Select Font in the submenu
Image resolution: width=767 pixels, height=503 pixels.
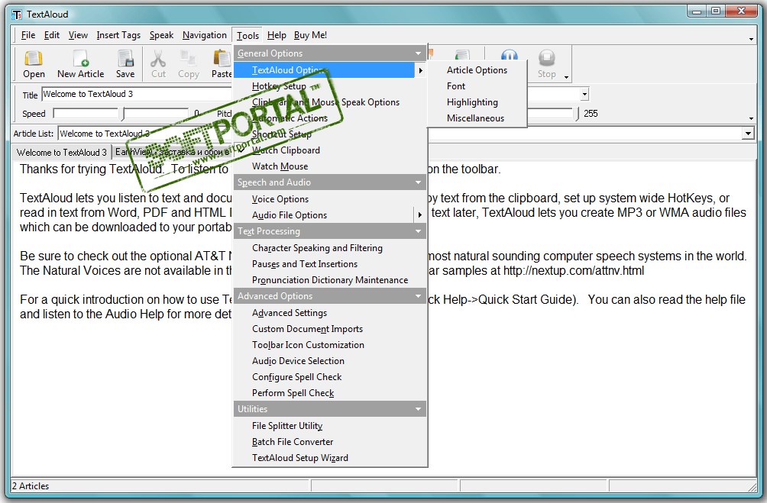(477, 86)
